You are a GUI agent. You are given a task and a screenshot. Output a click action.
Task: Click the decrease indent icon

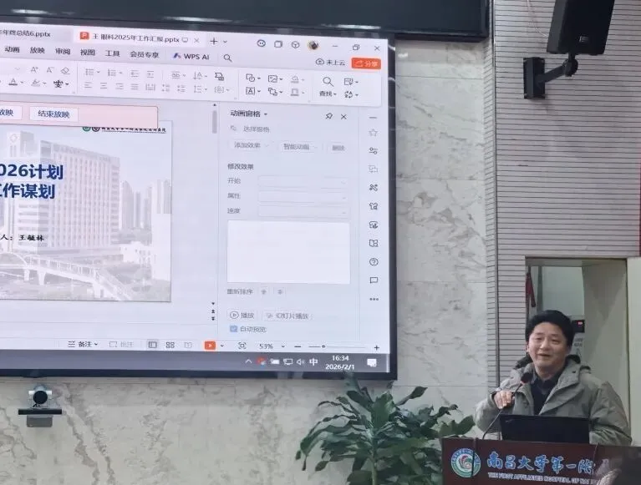pos(134,73)
